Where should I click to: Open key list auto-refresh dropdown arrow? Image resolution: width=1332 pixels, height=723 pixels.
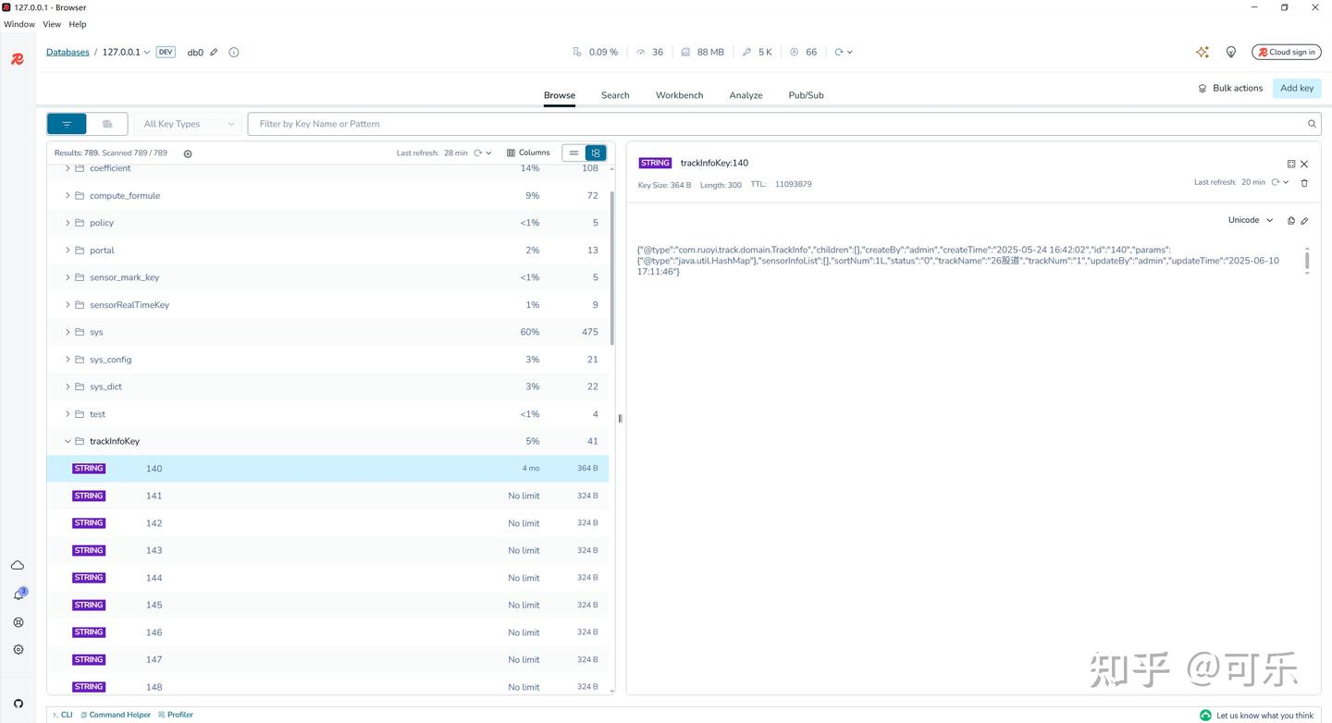click(488, 153)
